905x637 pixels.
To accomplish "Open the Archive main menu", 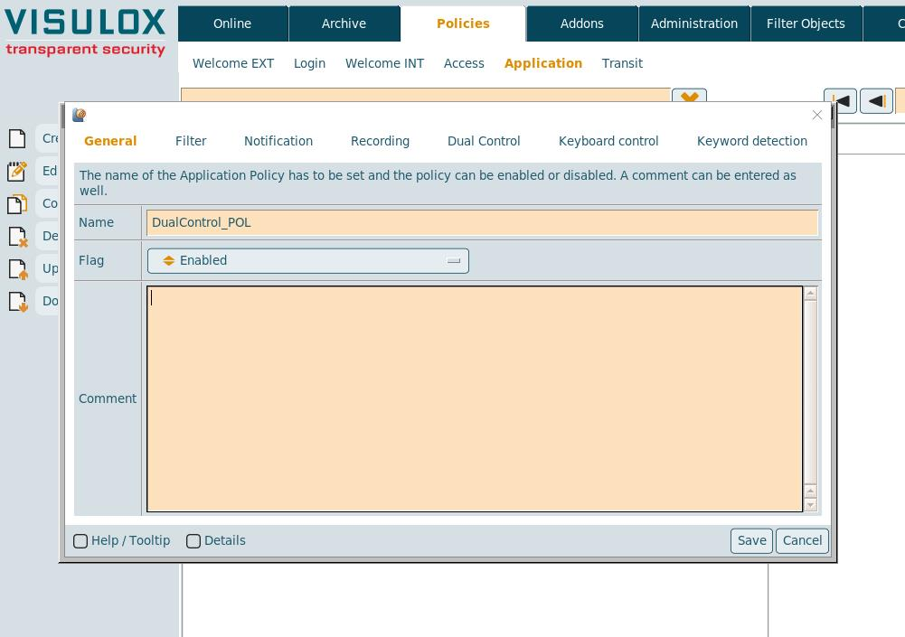I will 344,23.
